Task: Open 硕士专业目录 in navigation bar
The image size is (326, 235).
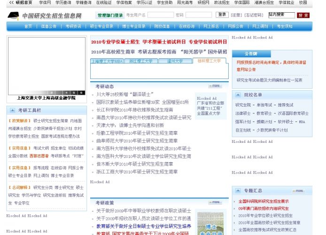Action: coord(101,26)
